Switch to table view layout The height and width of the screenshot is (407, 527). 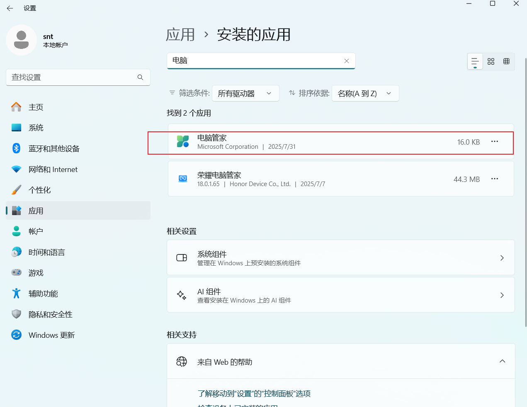tap(506, 61)
